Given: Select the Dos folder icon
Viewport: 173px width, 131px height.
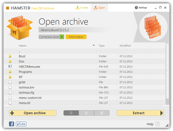Looking at the screenshot, I should coord(10,61).
